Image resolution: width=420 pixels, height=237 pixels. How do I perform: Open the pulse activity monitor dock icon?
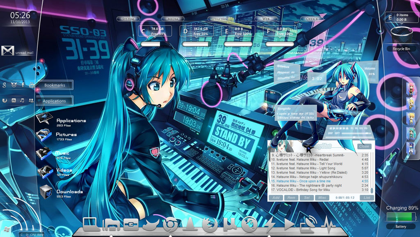[329, 225]
